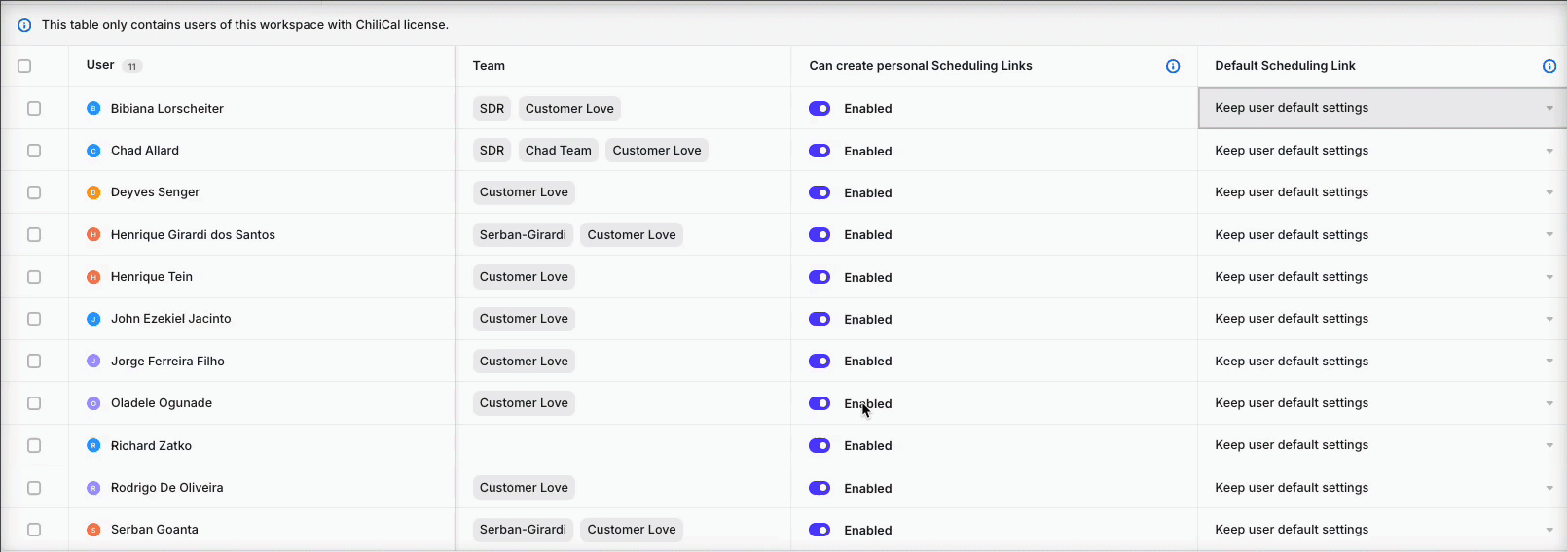
Task: Check the box for Chad Allard
Action: coord(34,151)
